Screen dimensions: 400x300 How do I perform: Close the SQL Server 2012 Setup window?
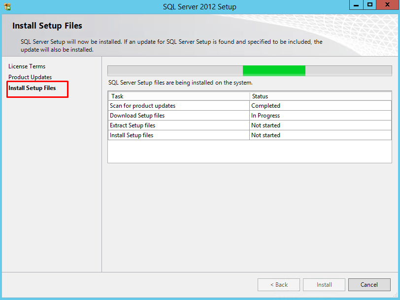(387, 5)
